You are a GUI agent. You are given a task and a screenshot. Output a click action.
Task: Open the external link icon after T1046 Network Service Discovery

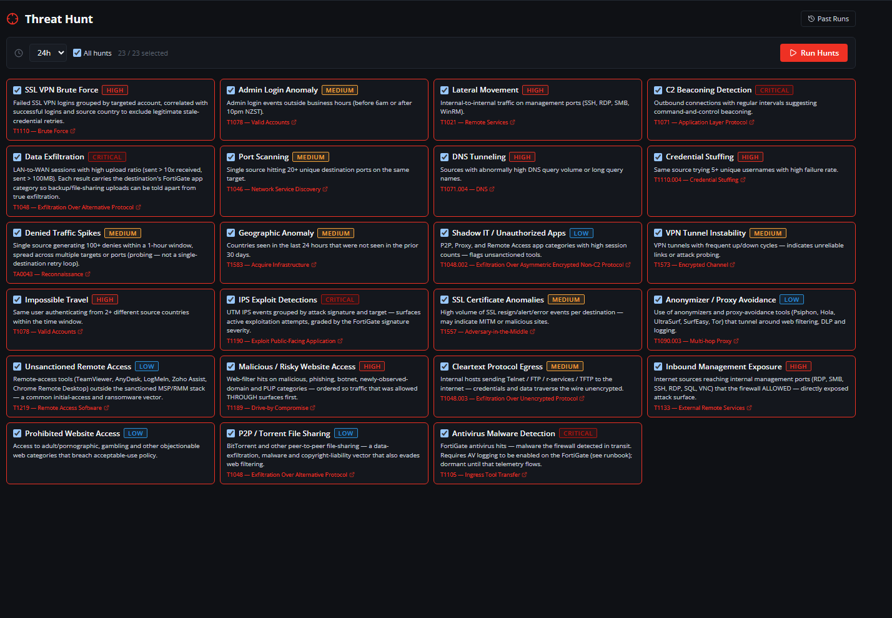click(x=325, y=189)
